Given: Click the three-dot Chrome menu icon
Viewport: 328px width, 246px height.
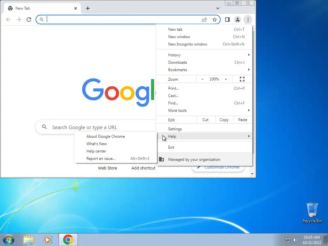Looking at the screenshot, I should click(248, 20).
